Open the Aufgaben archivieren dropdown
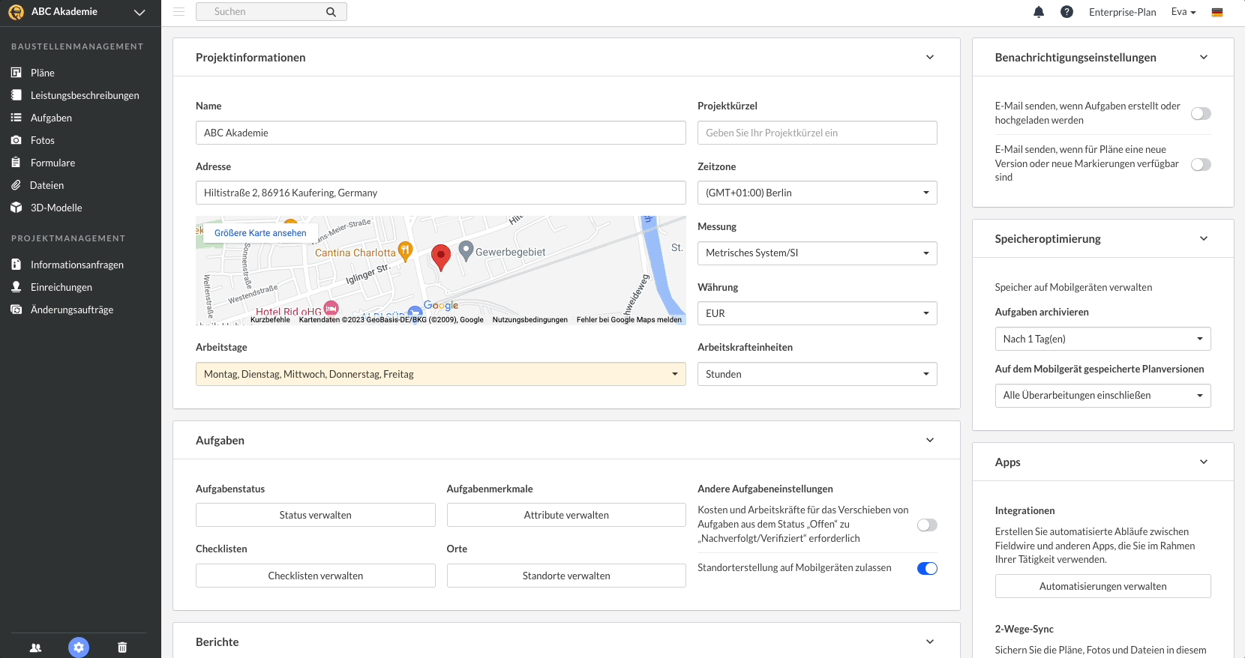The height and width of the screenshot is (658, 1245). (x=1102, y=339)
